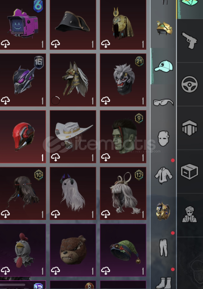Open the shirt tops category
The image size is (203, 289).
point(163,176)
